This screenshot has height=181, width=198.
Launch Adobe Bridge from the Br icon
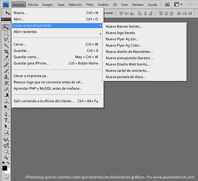(x=167, y=4)
